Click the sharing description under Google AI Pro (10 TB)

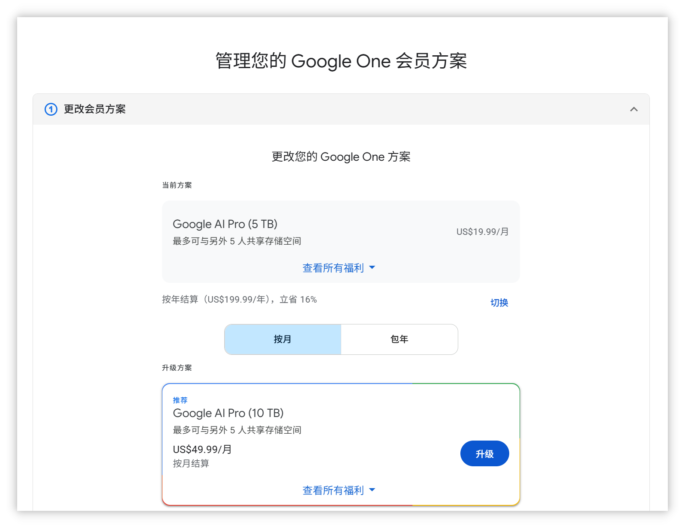click(x=237, y=430)
